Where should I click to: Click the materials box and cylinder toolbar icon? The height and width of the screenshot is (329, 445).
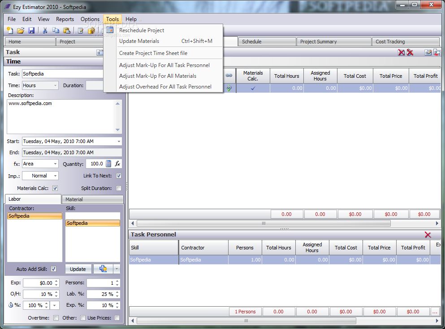tap(91, 30)
